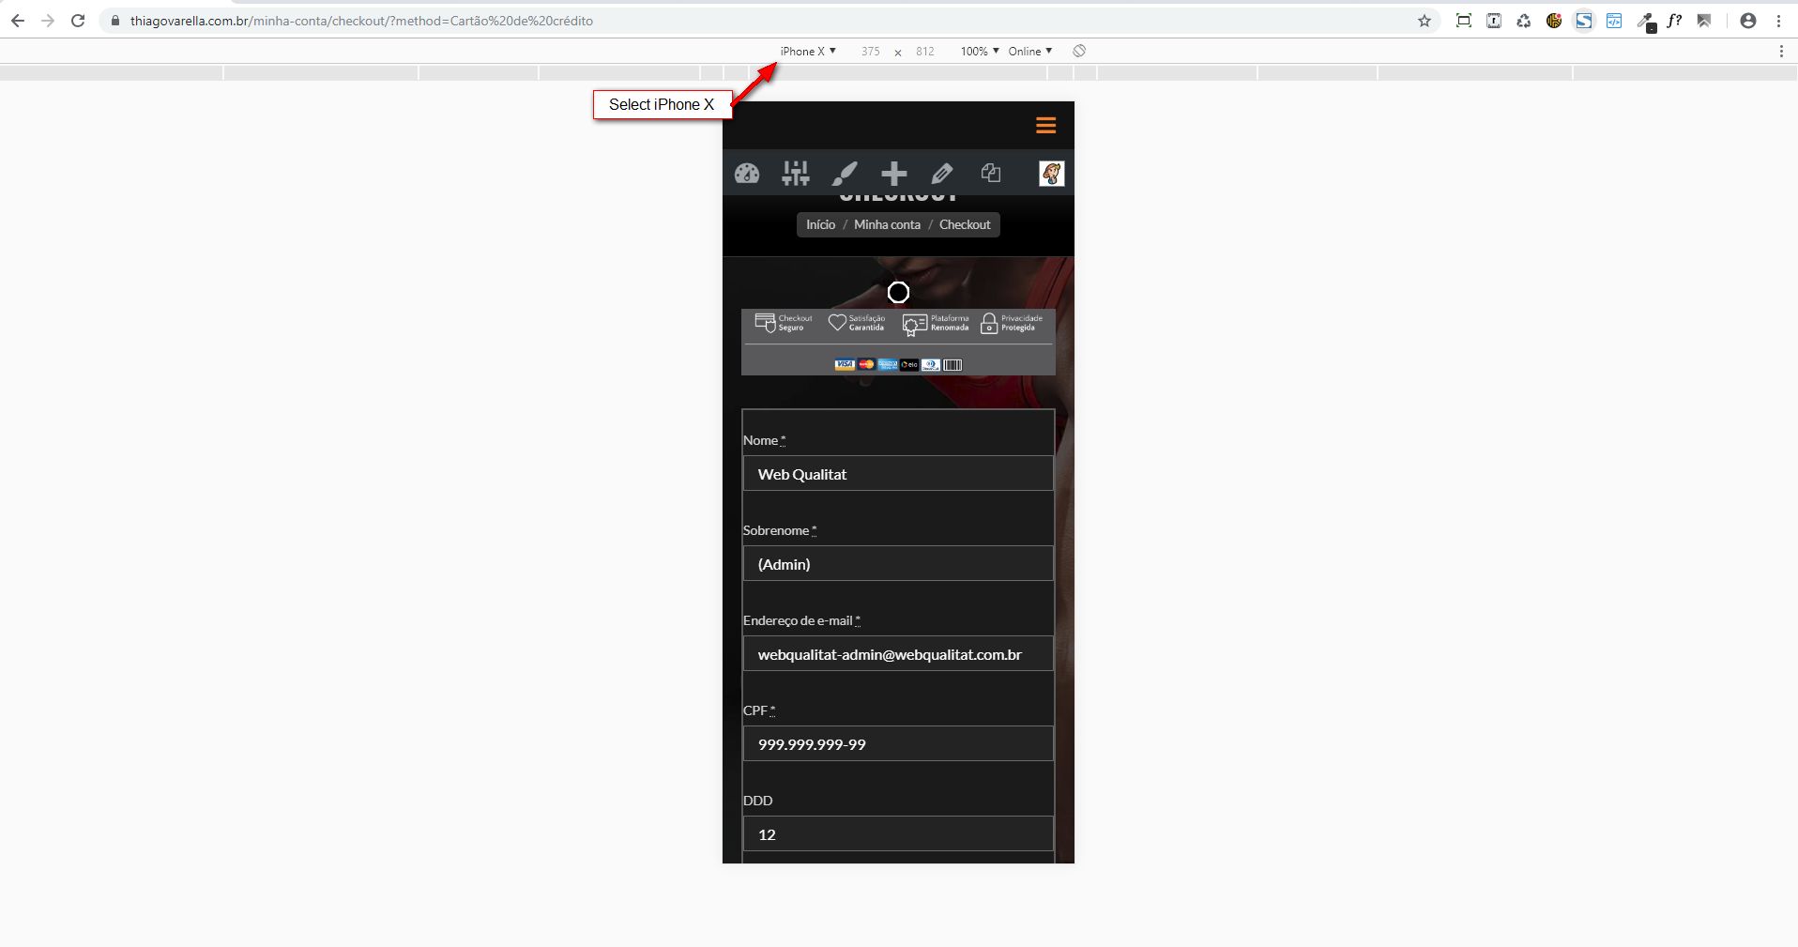Click the boleto barcode payment icon
This screenshot has width=1798, height=947.
coord(952,364)
